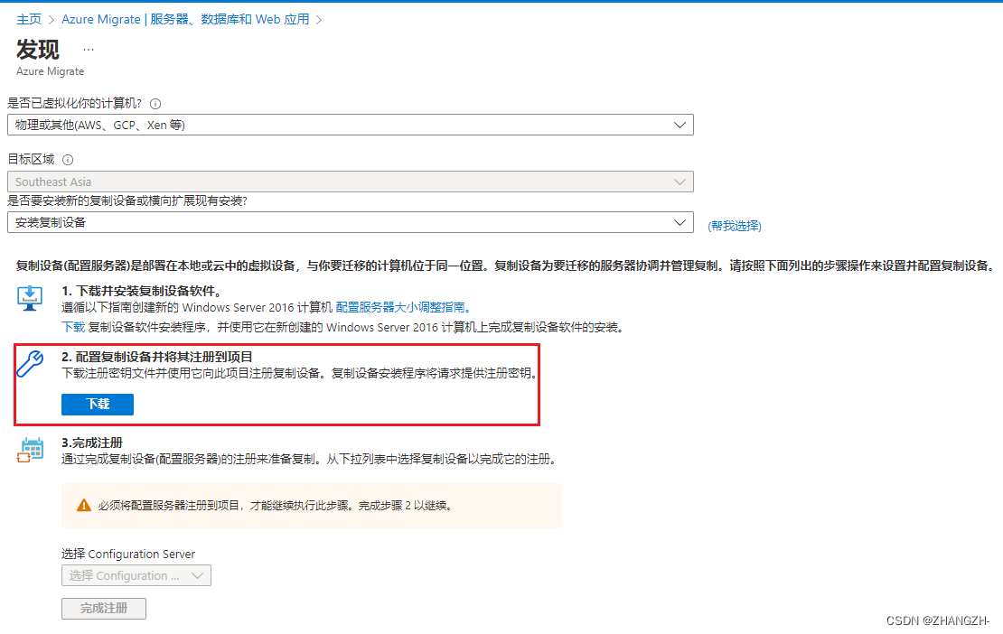Click the 下载 link for replication appliance installer
This screenshot has height=634, width=1003.
click(x=73, y=327)
